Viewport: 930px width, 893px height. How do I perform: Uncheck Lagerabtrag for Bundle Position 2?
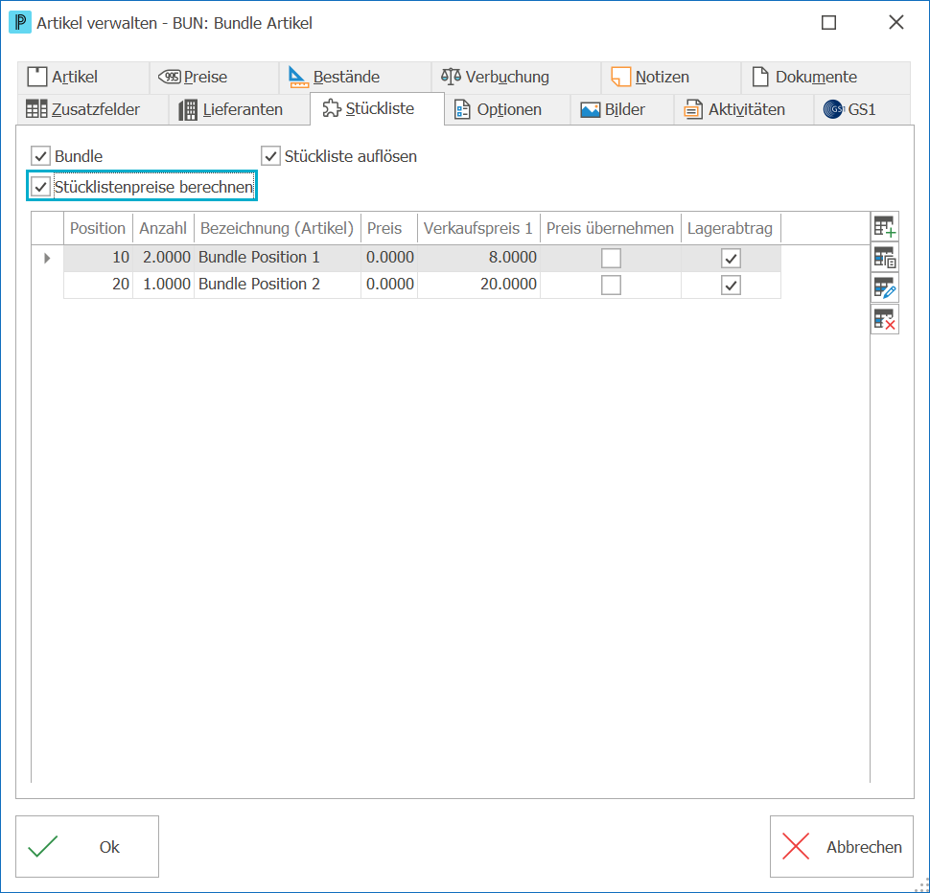tap(731, 285)
